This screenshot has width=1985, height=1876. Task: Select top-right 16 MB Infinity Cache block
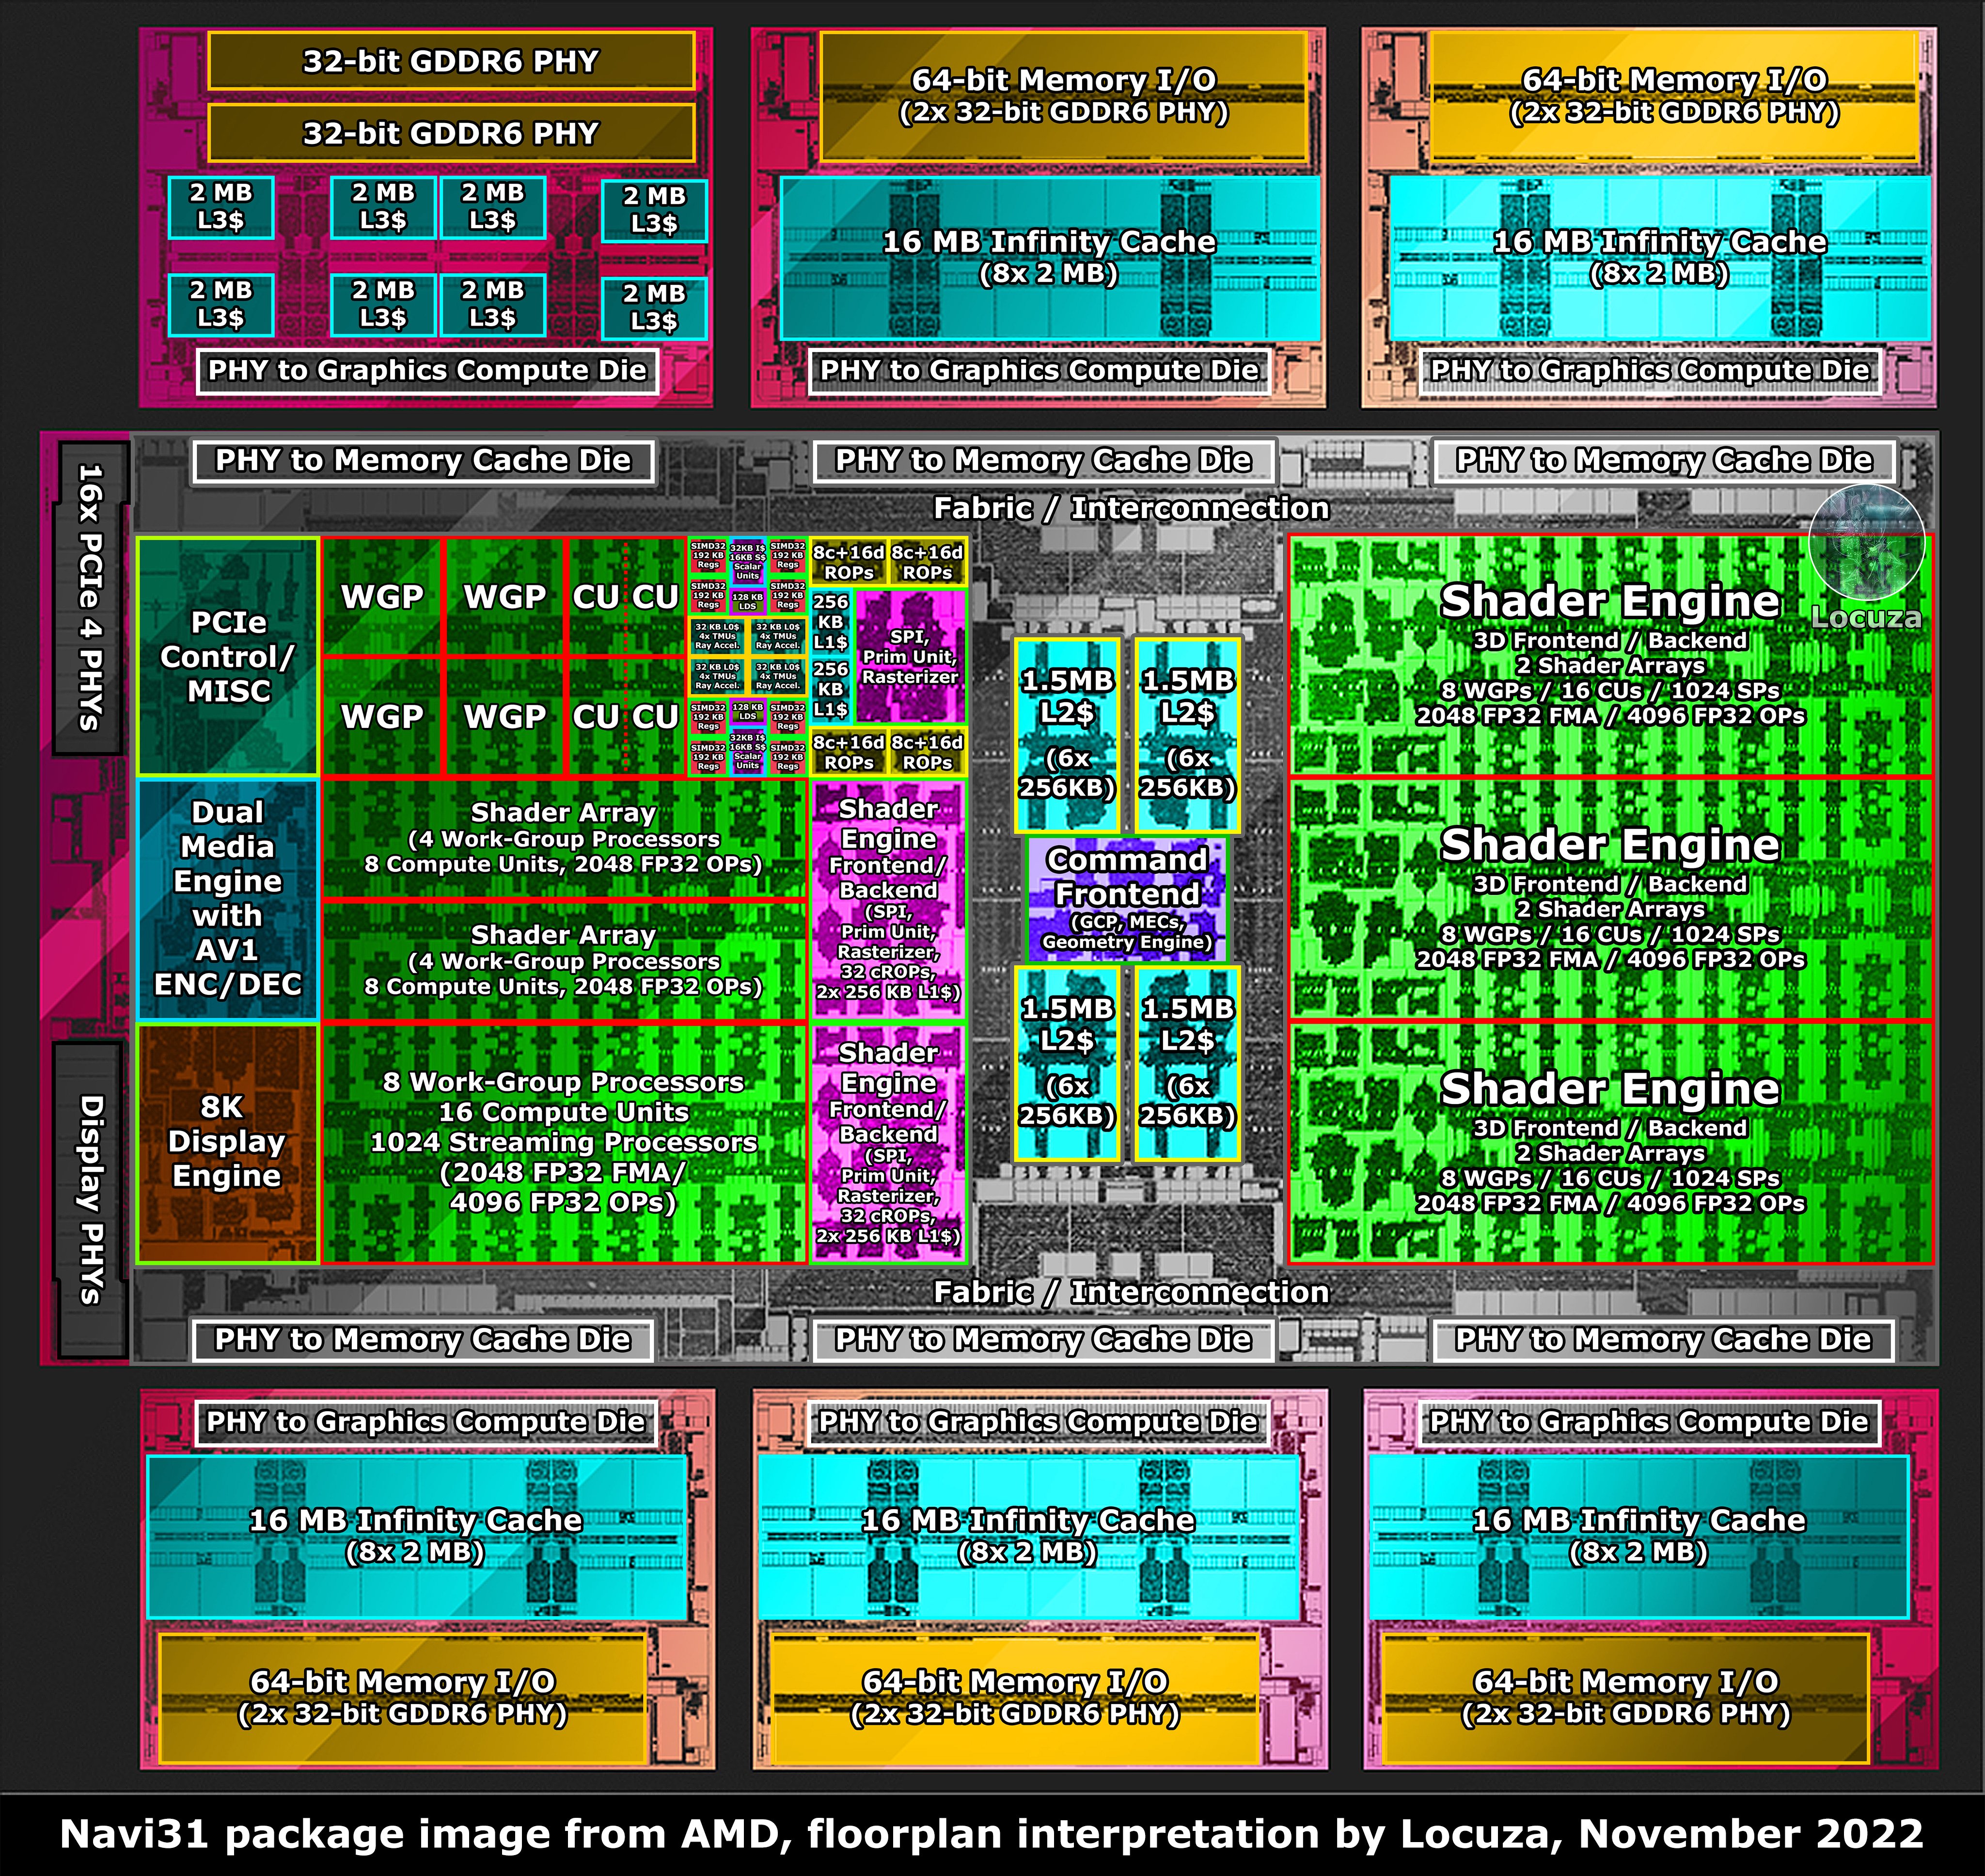coord(1660,258)
